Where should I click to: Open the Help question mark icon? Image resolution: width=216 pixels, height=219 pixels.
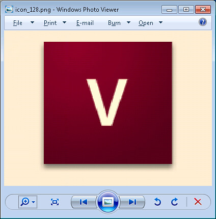203,22
